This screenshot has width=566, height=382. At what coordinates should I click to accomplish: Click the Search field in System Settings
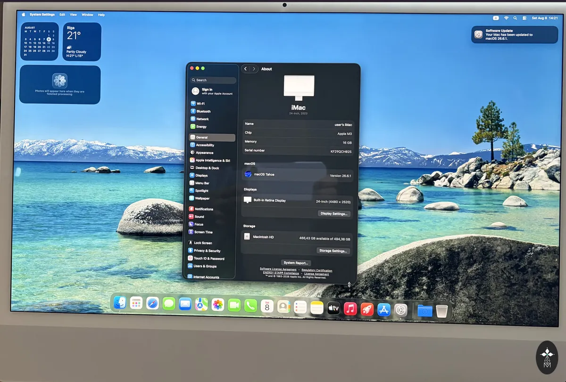click(x=213, y=80)
